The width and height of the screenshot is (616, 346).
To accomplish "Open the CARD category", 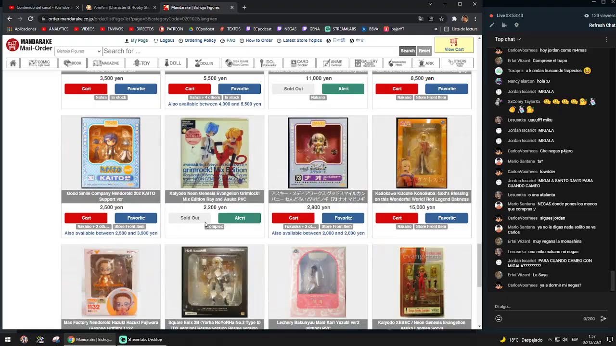I will coord(299,63).
